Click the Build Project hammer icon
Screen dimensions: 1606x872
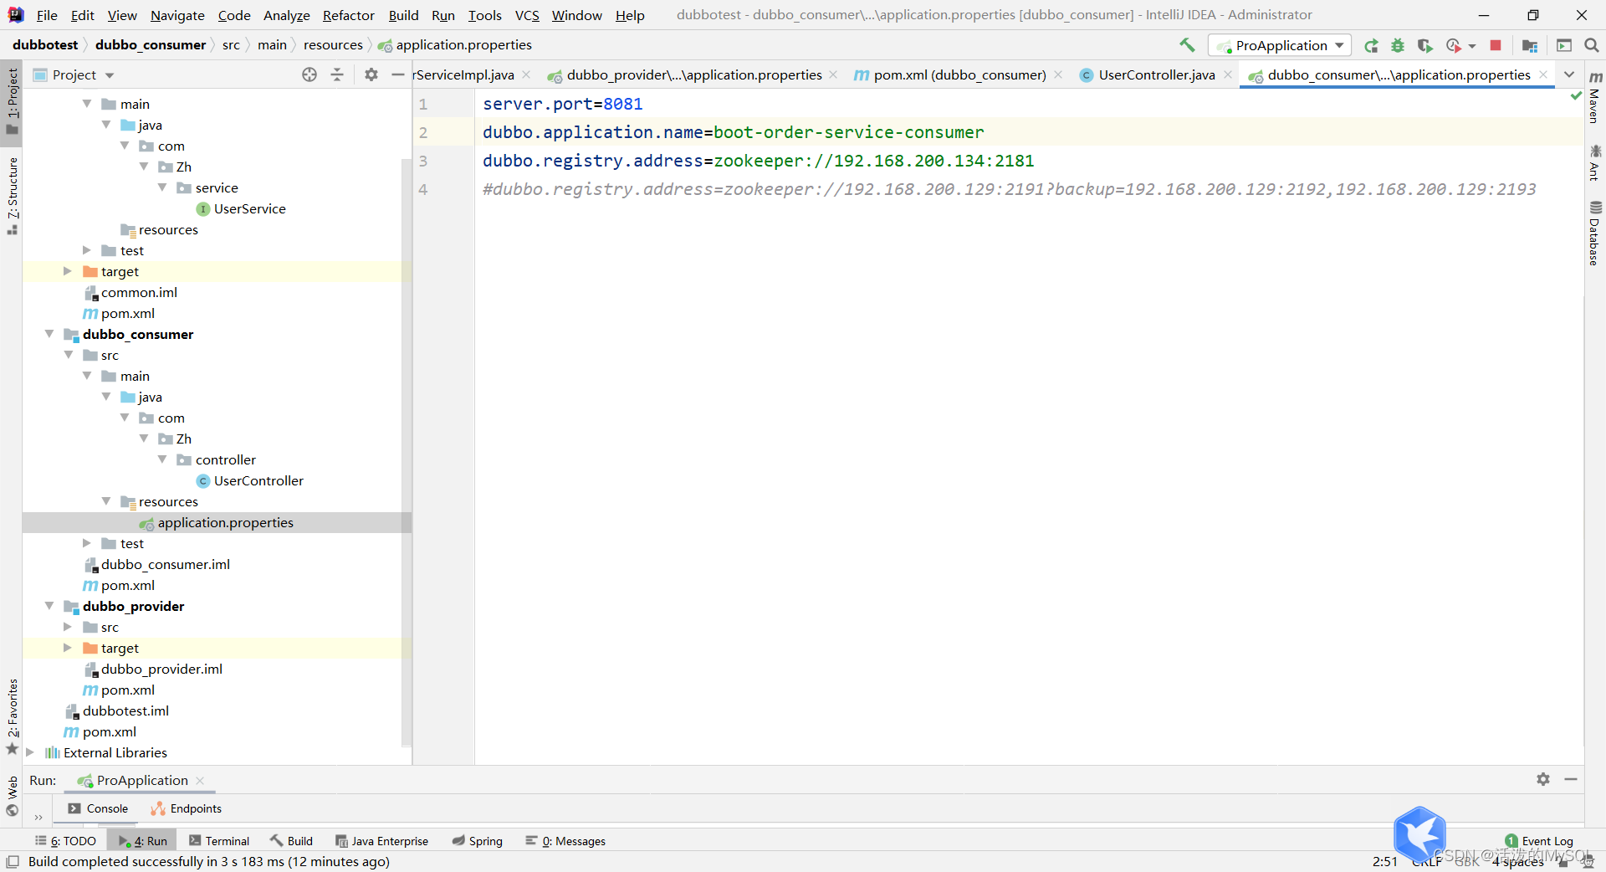[x=1187, y=45]
